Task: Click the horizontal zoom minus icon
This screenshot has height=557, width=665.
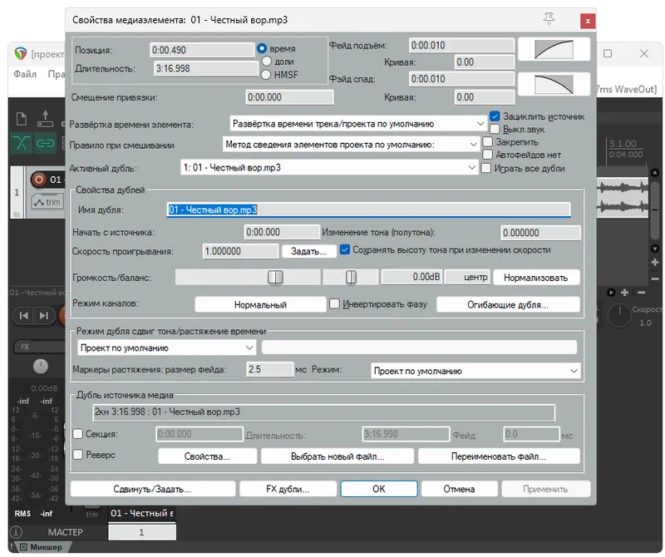Action: click(x=641, y=293)
